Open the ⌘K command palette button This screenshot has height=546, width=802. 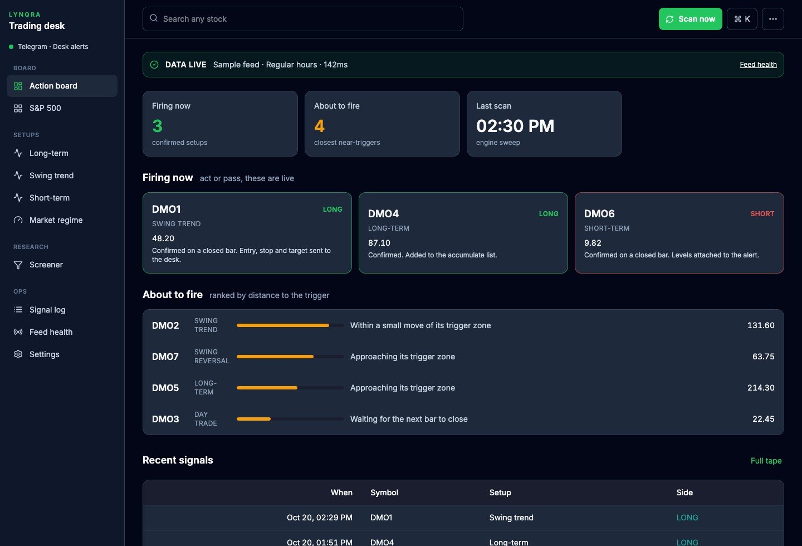[742, 19]
